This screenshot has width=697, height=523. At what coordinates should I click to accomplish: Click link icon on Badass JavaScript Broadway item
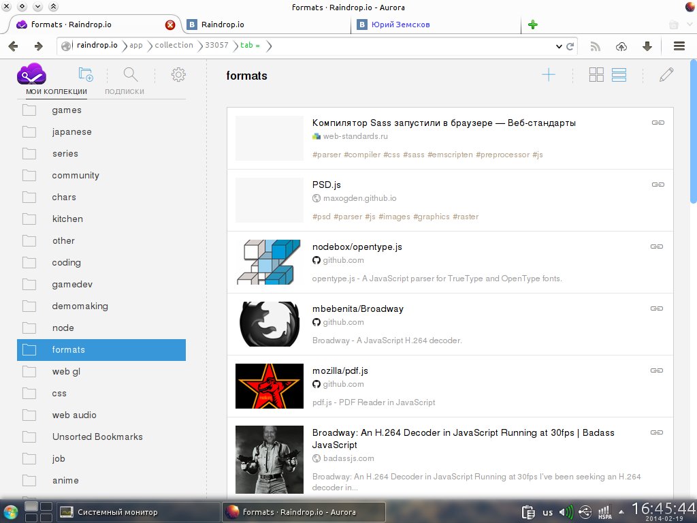pos(657,432)
